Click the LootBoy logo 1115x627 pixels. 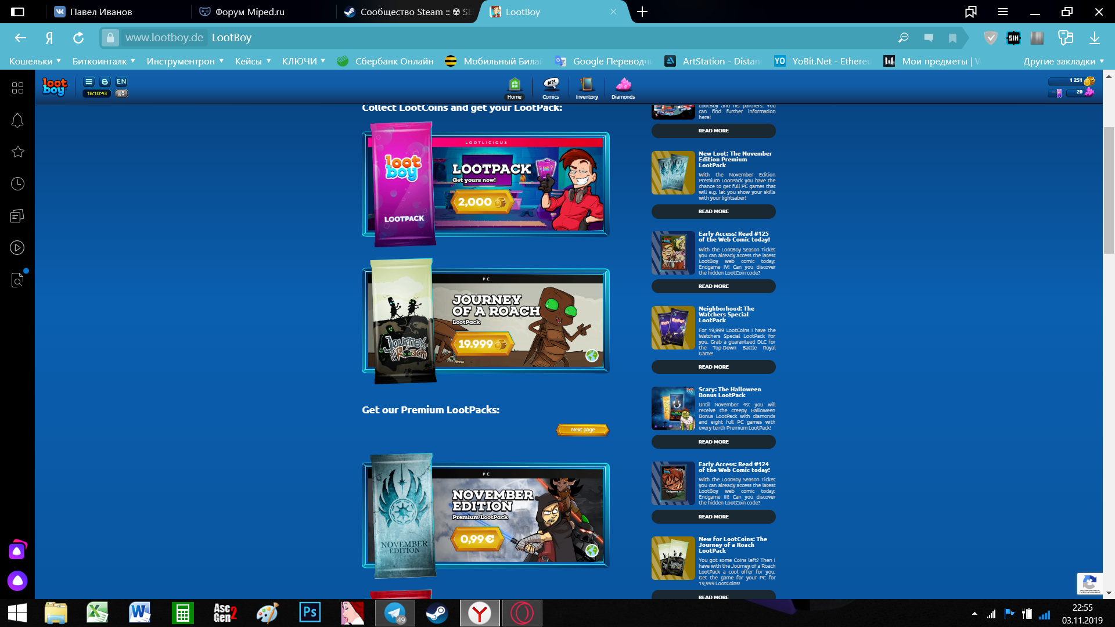coord(55,87)
